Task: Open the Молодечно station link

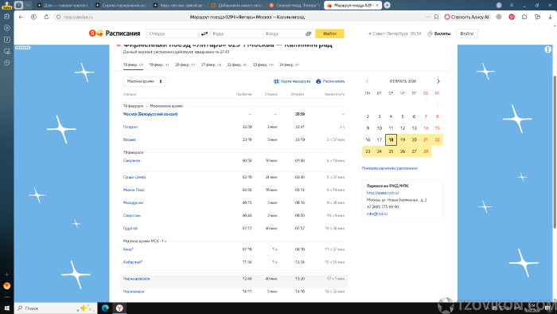Action: 133,202
